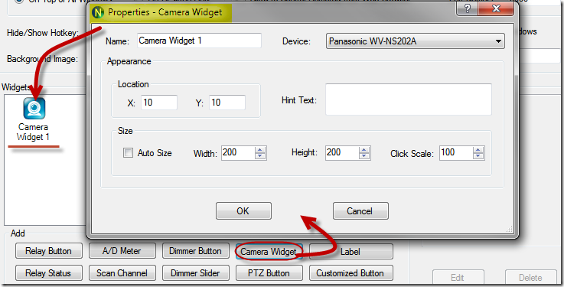
Task: Add a Camera Widget from the Add section
Action: point(269,251)
